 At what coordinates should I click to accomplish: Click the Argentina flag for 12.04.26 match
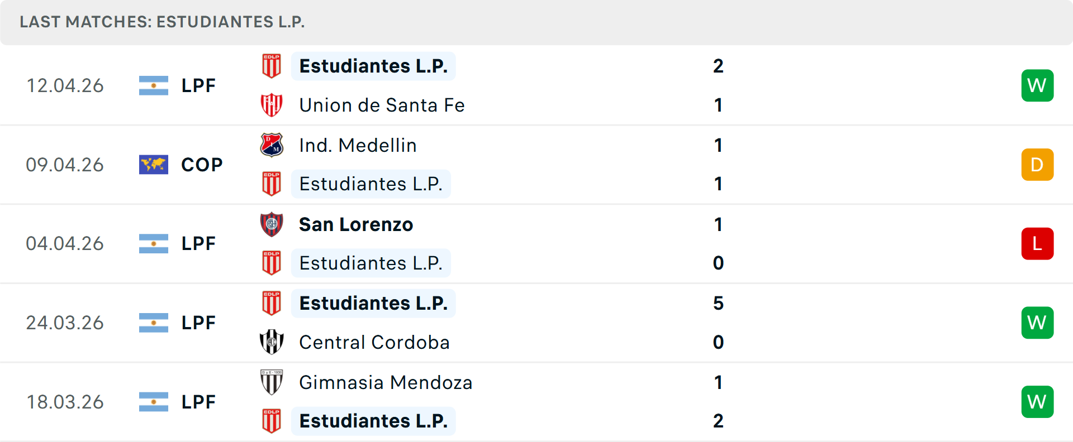coord(154,85)
